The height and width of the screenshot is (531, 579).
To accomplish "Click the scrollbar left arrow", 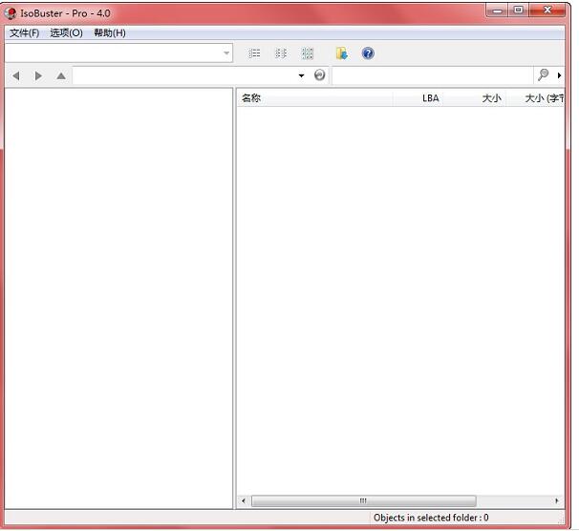I will (x=244, y=500).
